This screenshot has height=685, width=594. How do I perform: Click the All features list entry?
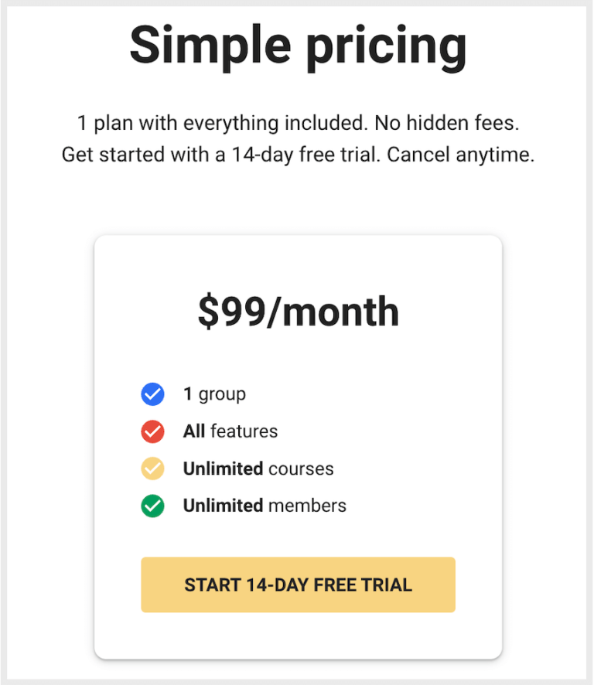(x=230, y=431)
